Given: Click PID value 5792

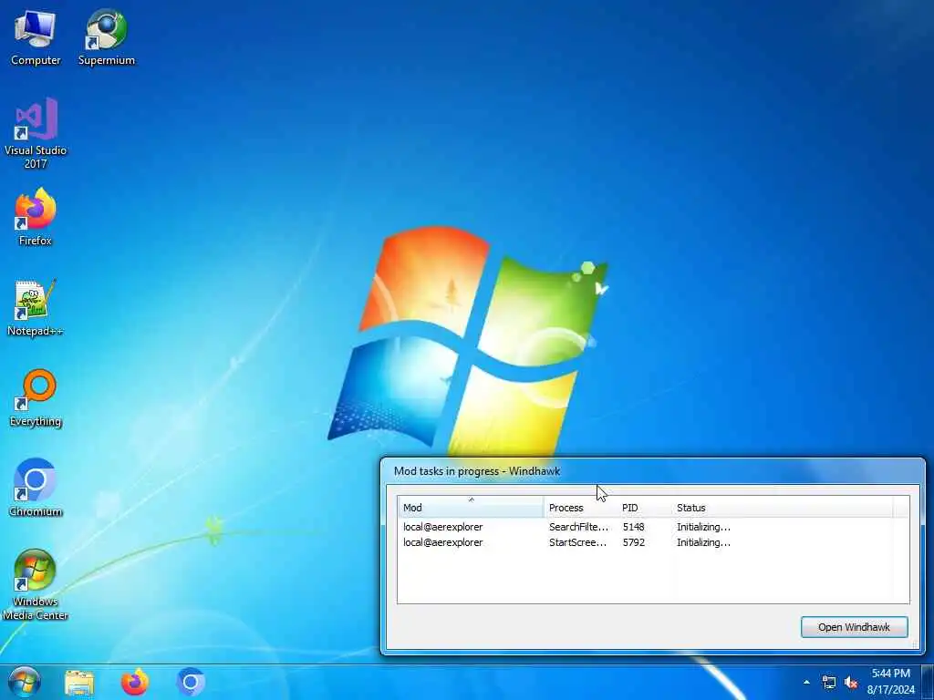Looking at the screenshot, I should 633,542.
